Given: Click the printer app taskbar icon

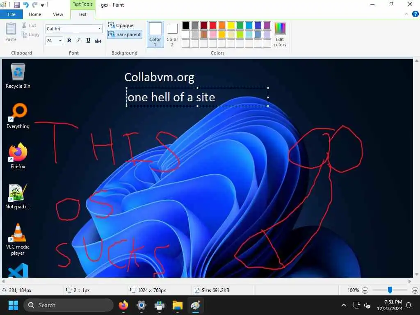Looking at the screenshot, I should click(x=160, y=305).
